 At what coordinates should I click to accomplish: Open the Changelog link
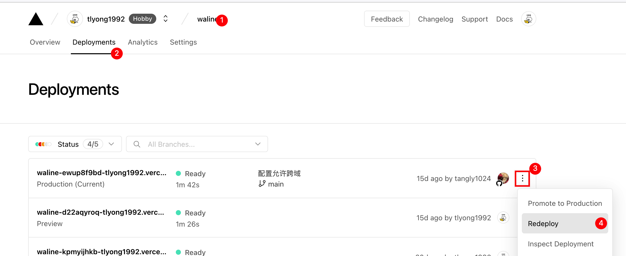click(x=435, y=19)
